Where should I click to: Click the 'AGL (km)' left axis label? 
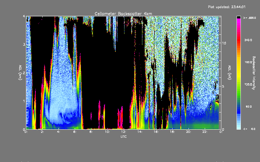tap(20, 73)
